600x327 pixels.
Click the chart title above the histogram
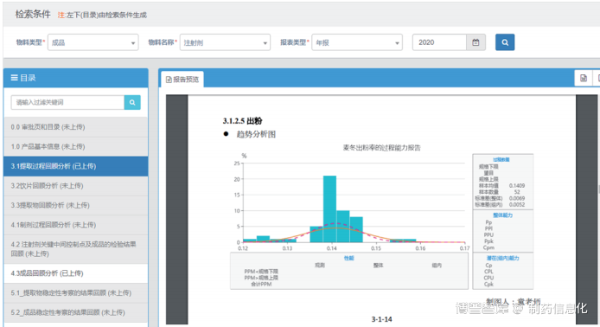click(381, 148)
